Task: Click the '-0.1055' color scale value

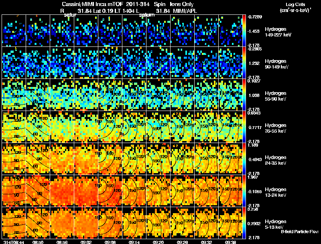Action: pos(254,192)
